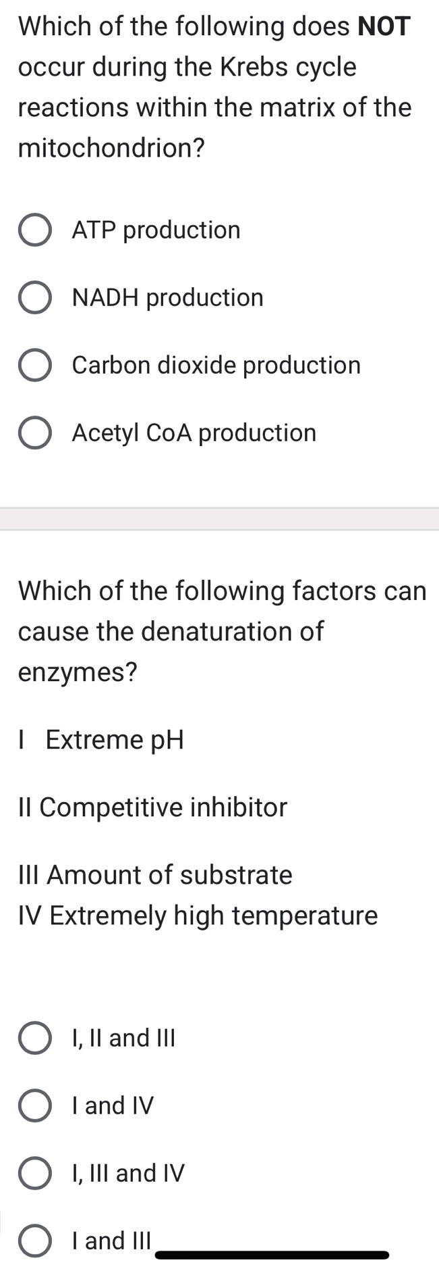439x1273 pixels.
Task: Select the ATP production answer option
Action: [x=34, y=230]
